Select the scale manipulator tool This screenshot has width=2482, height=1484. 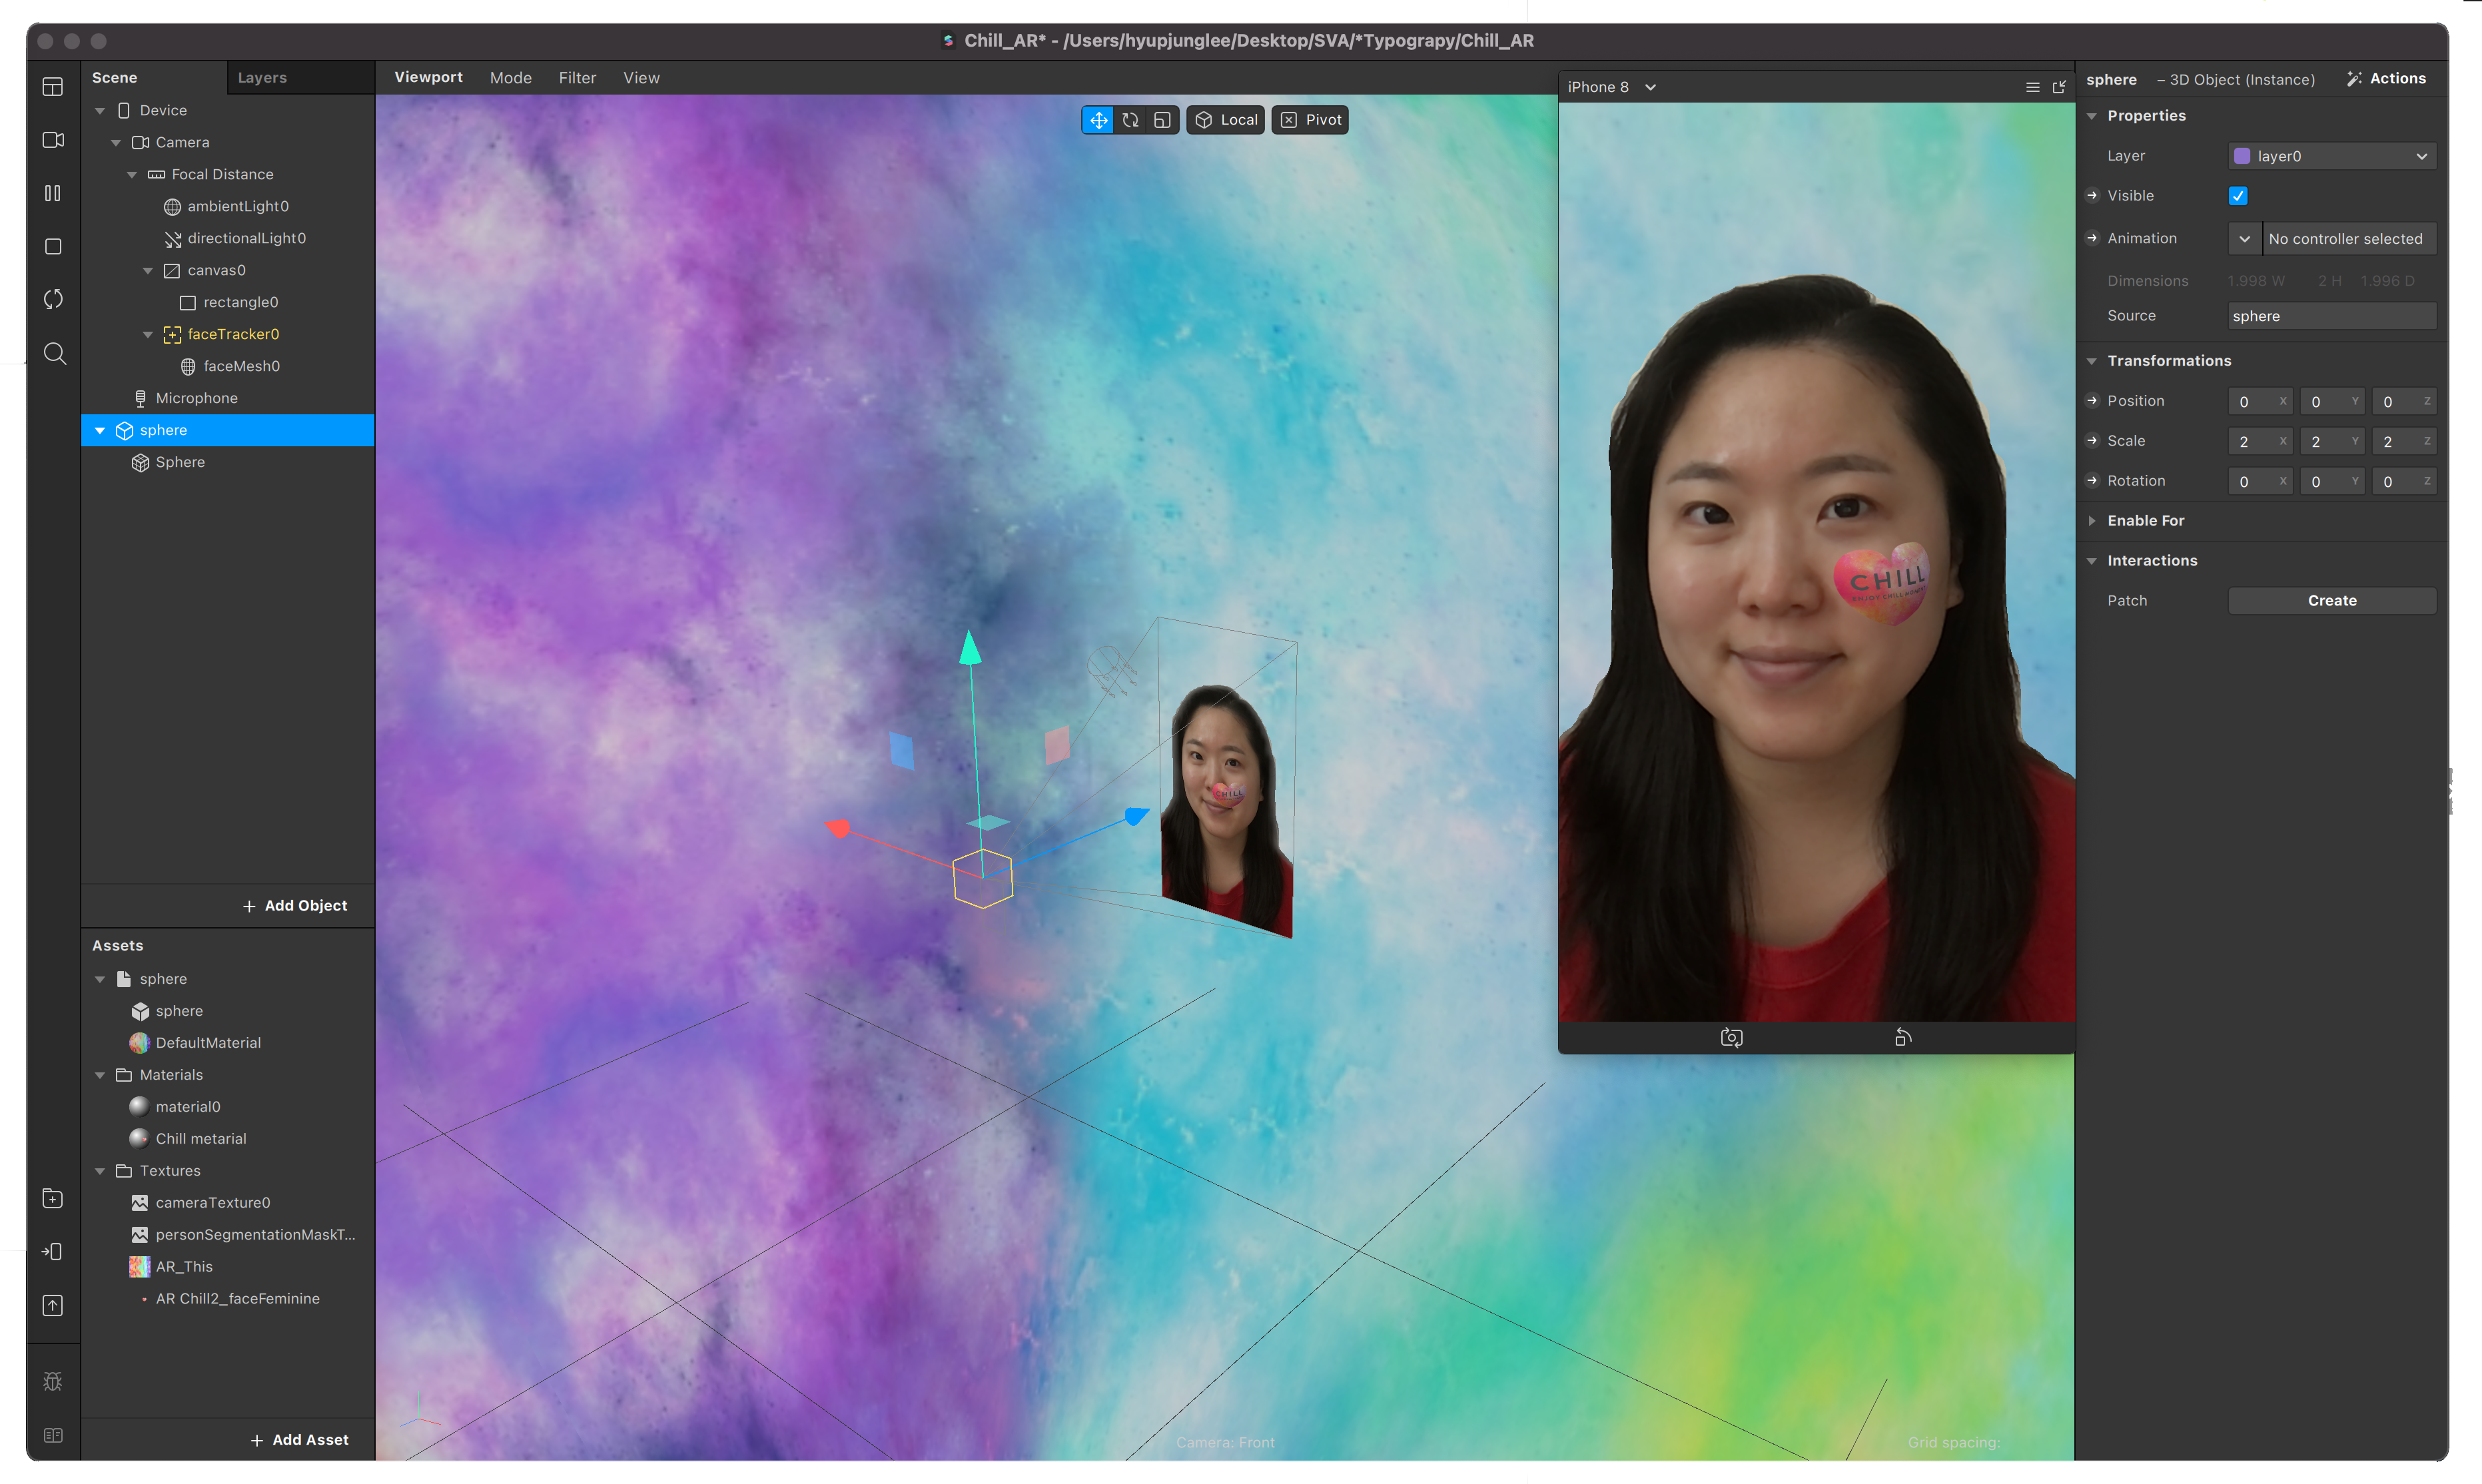click(x=1162, y=120)
